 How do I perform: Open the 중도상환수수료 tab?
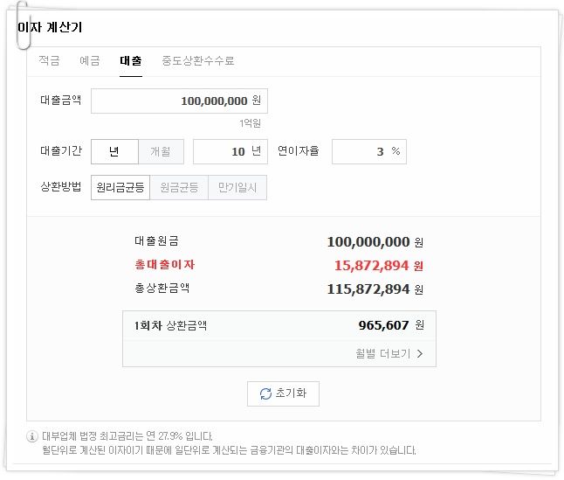pyautogui.click(x=198, y=60)
